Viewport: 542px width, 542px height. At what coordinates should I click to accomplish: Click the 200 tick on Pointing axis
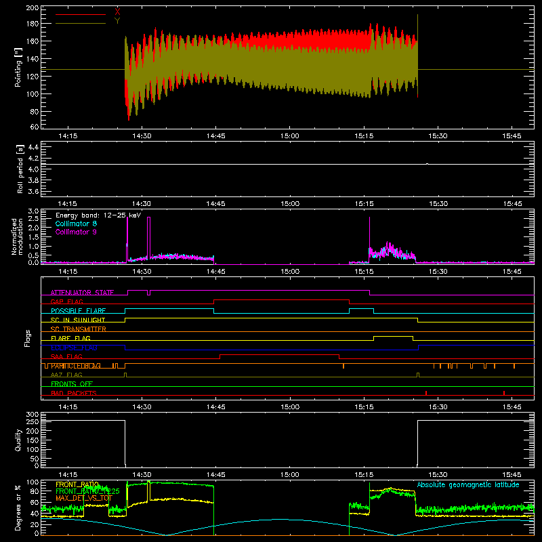point(33,7)
